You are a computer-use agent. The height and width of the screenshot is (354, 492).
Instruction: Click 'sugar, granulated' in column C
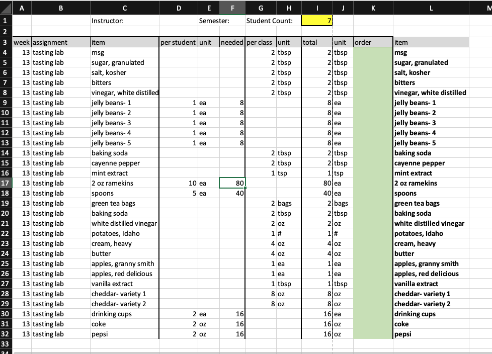tap(125, 62)
